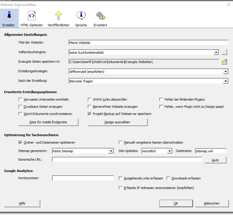Enable Erfasste IP-Adressen anonymisieren
This screenshot has width=233, height=215.
(x=121, y=188)
